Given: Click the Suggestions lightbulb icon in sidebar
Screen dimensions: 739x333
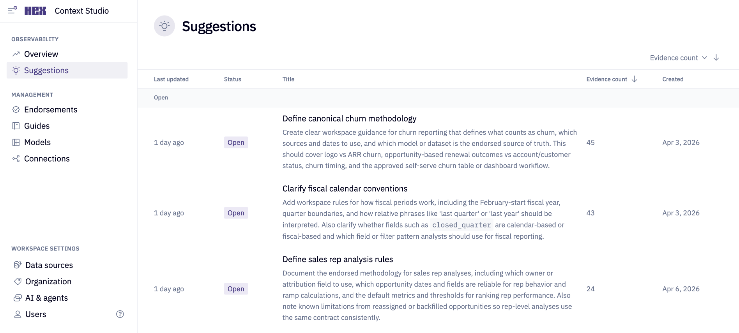Looking at the screenshot, I should tap(16, 70).
